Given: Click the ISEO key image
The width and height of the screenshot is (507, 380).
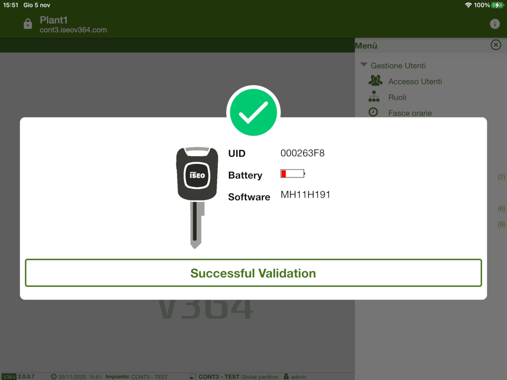Looking at the screenshot, I should [x=197, y=198].
